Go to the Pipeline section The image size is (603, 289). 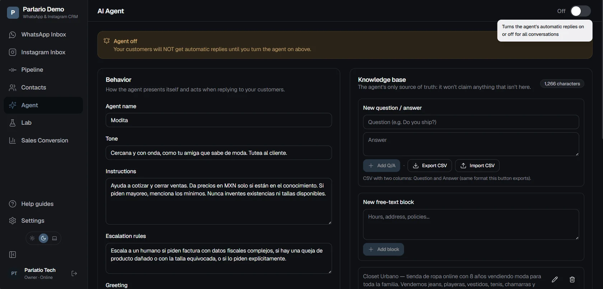[43, 70]
